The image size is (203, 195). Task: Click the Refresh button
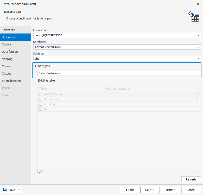click(x=191, y=179)
